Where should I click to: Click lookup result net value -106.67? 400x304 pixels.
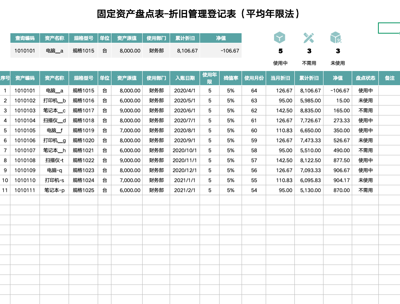point(221,51)
